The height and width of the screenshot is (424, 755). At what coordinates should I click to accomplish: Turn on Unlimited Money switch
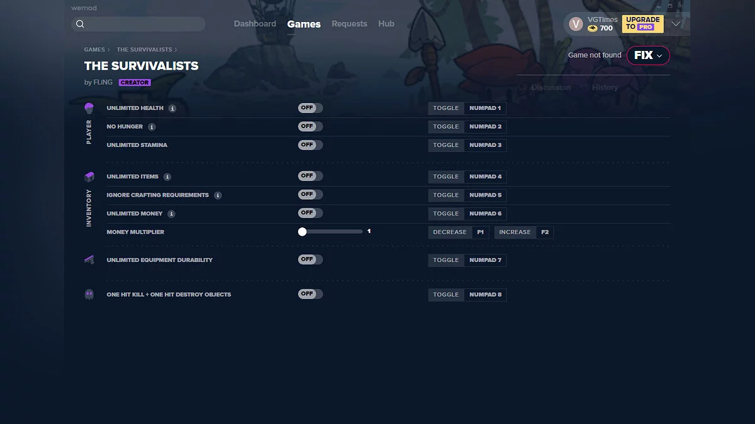pyautogui.click(x=310, y=213)
